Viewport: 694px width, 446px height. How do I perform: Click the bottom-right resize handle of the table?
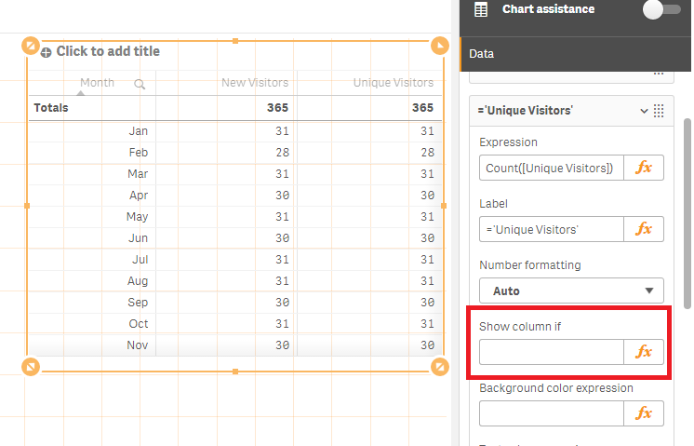click(x=440, y=367)
